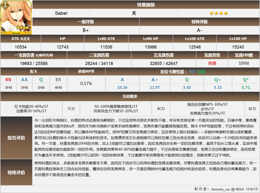
Task: Click the 配卡 header
Action: tap(34, 72)
